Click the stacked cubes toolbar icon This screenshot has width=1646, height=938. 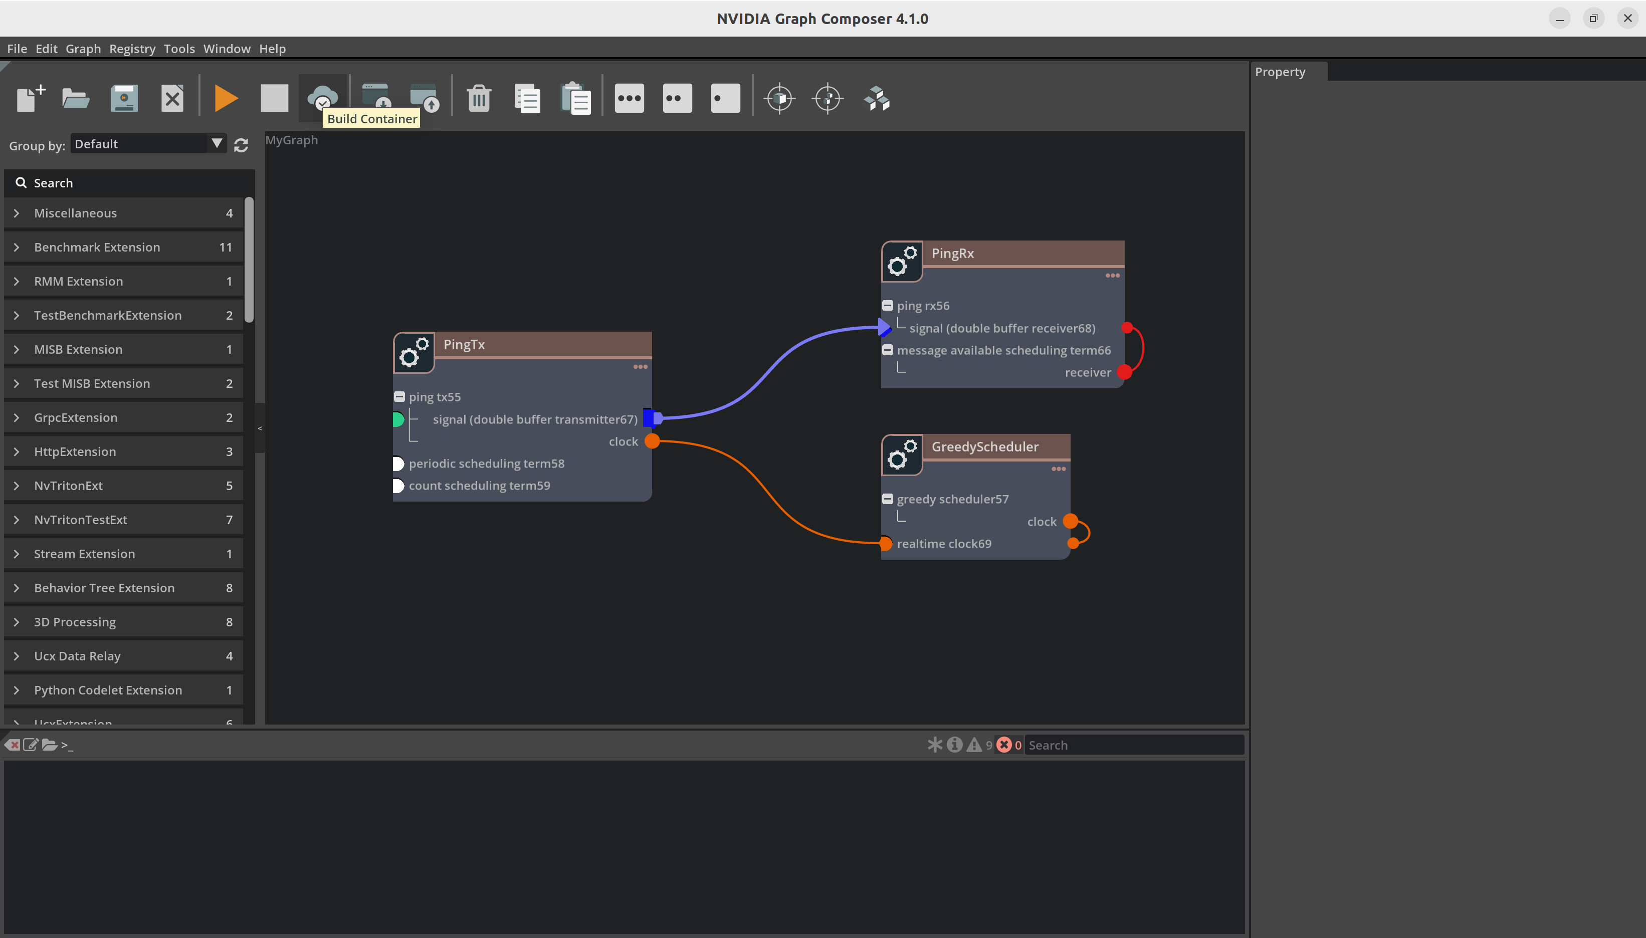click(876, 99)
